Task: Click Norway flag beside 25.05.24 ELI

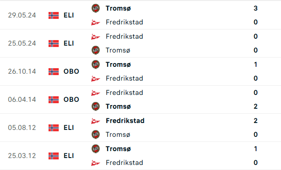Action: click(54, 43)
